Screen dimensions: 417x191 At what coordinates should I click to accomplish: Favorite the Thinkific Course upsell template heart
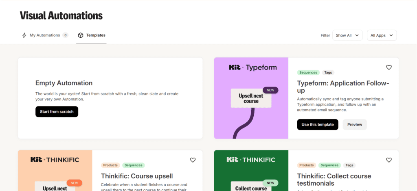(193, 160)
